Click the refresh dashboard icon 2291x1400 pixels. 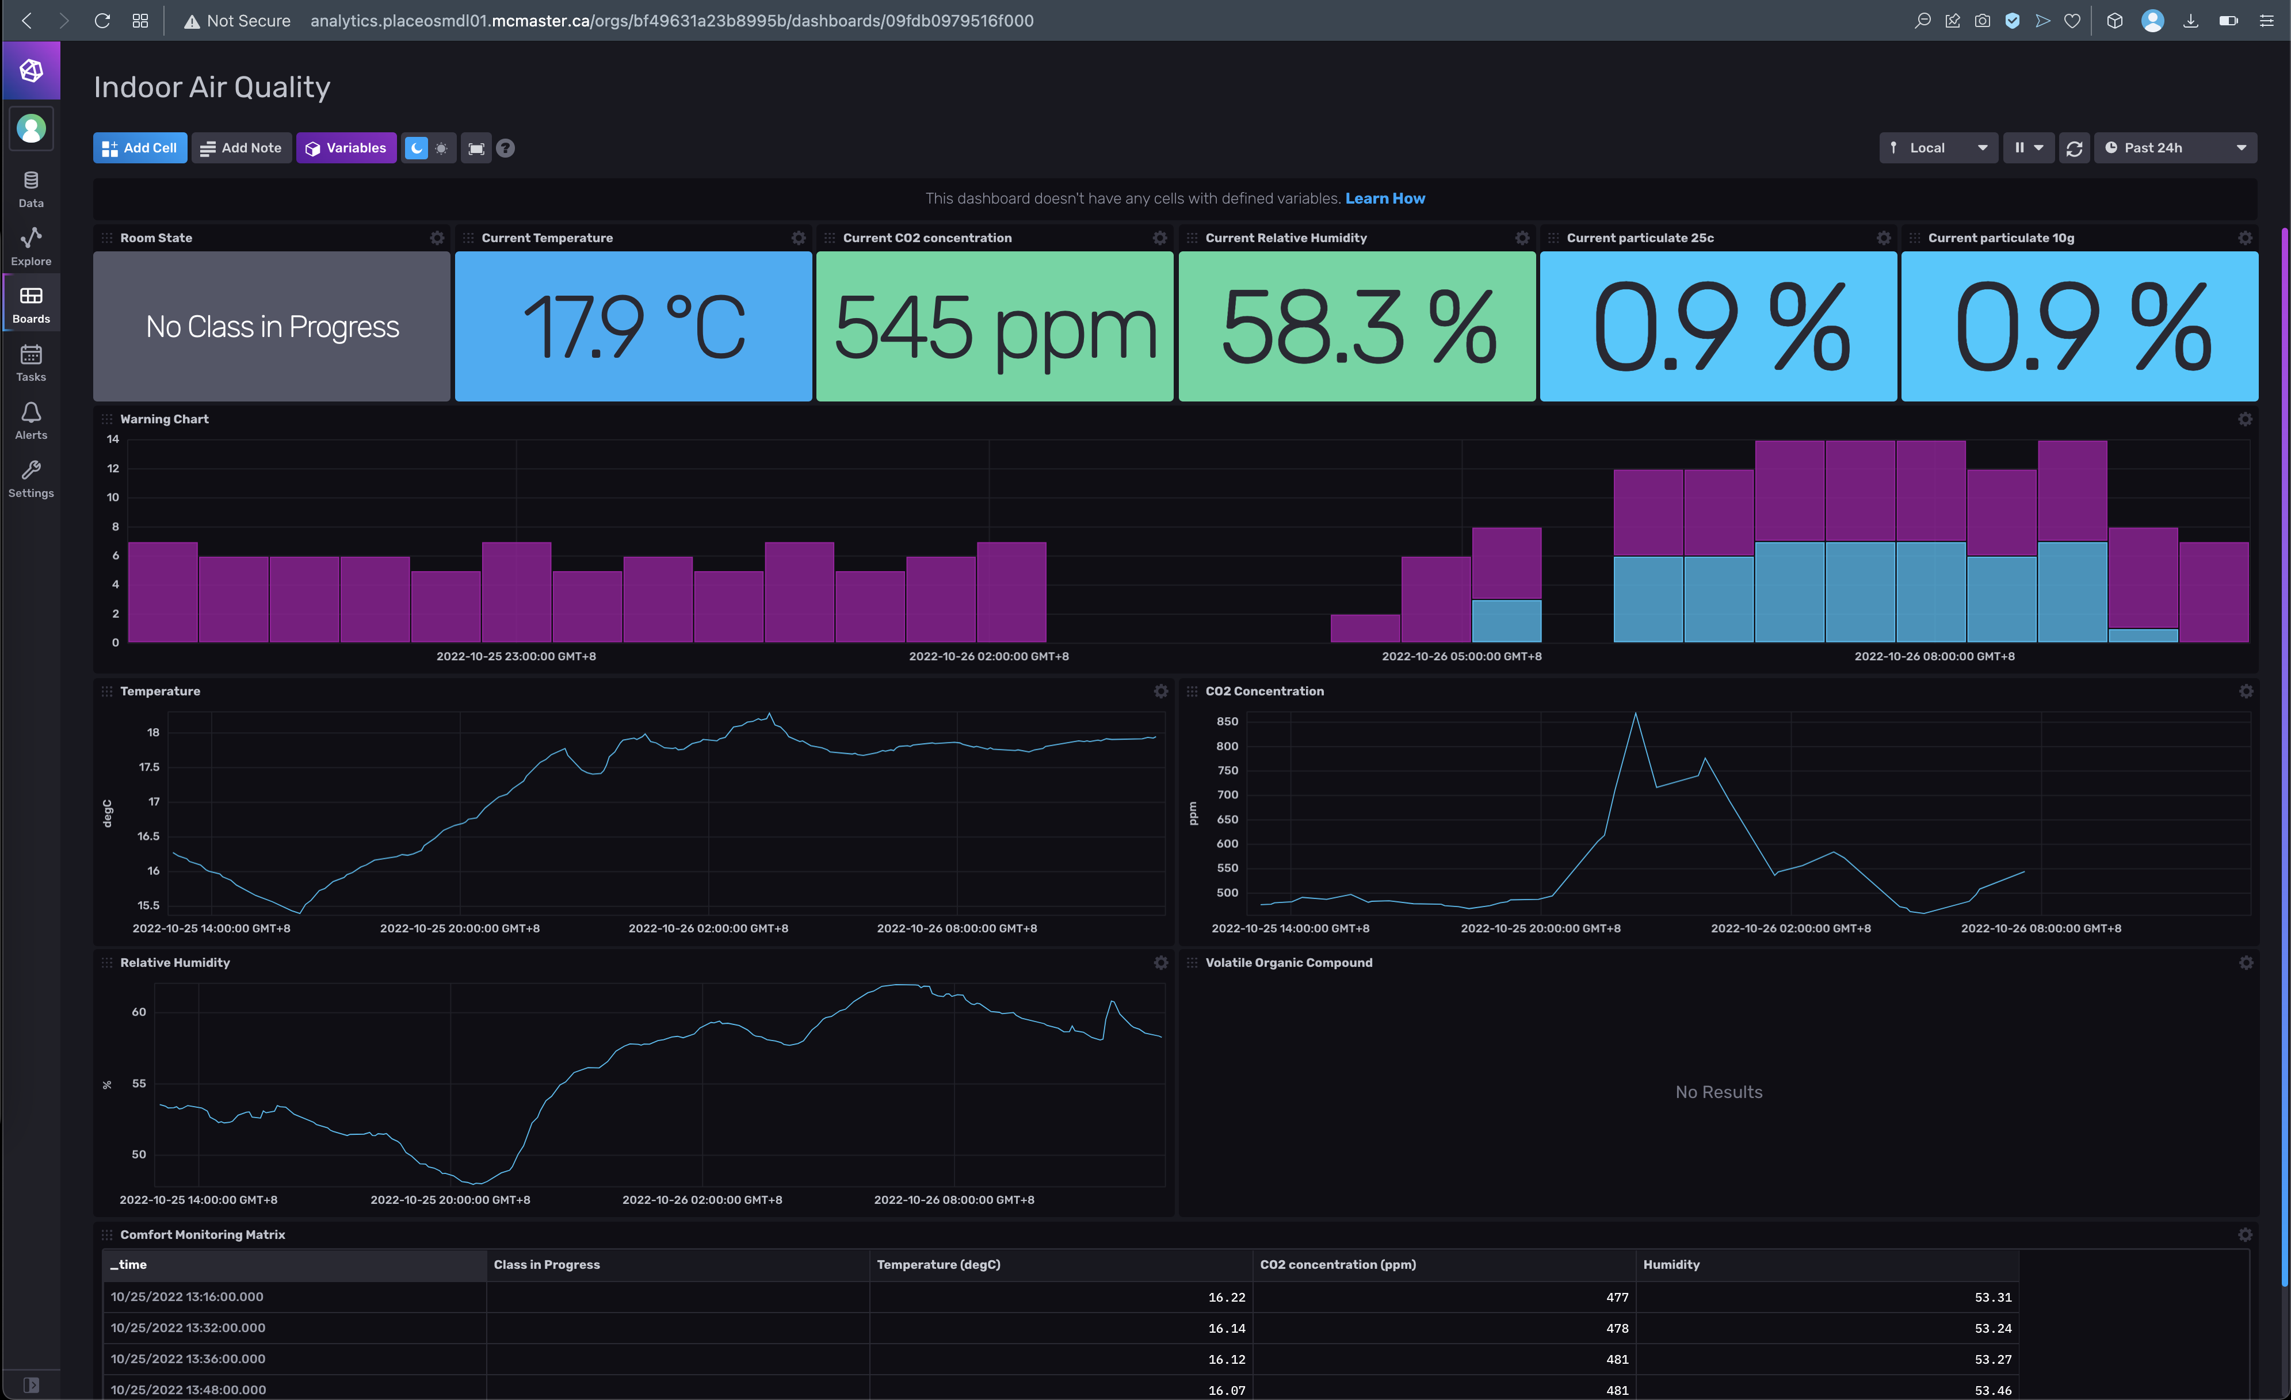pyautogui.click(x=2074, y=147)
